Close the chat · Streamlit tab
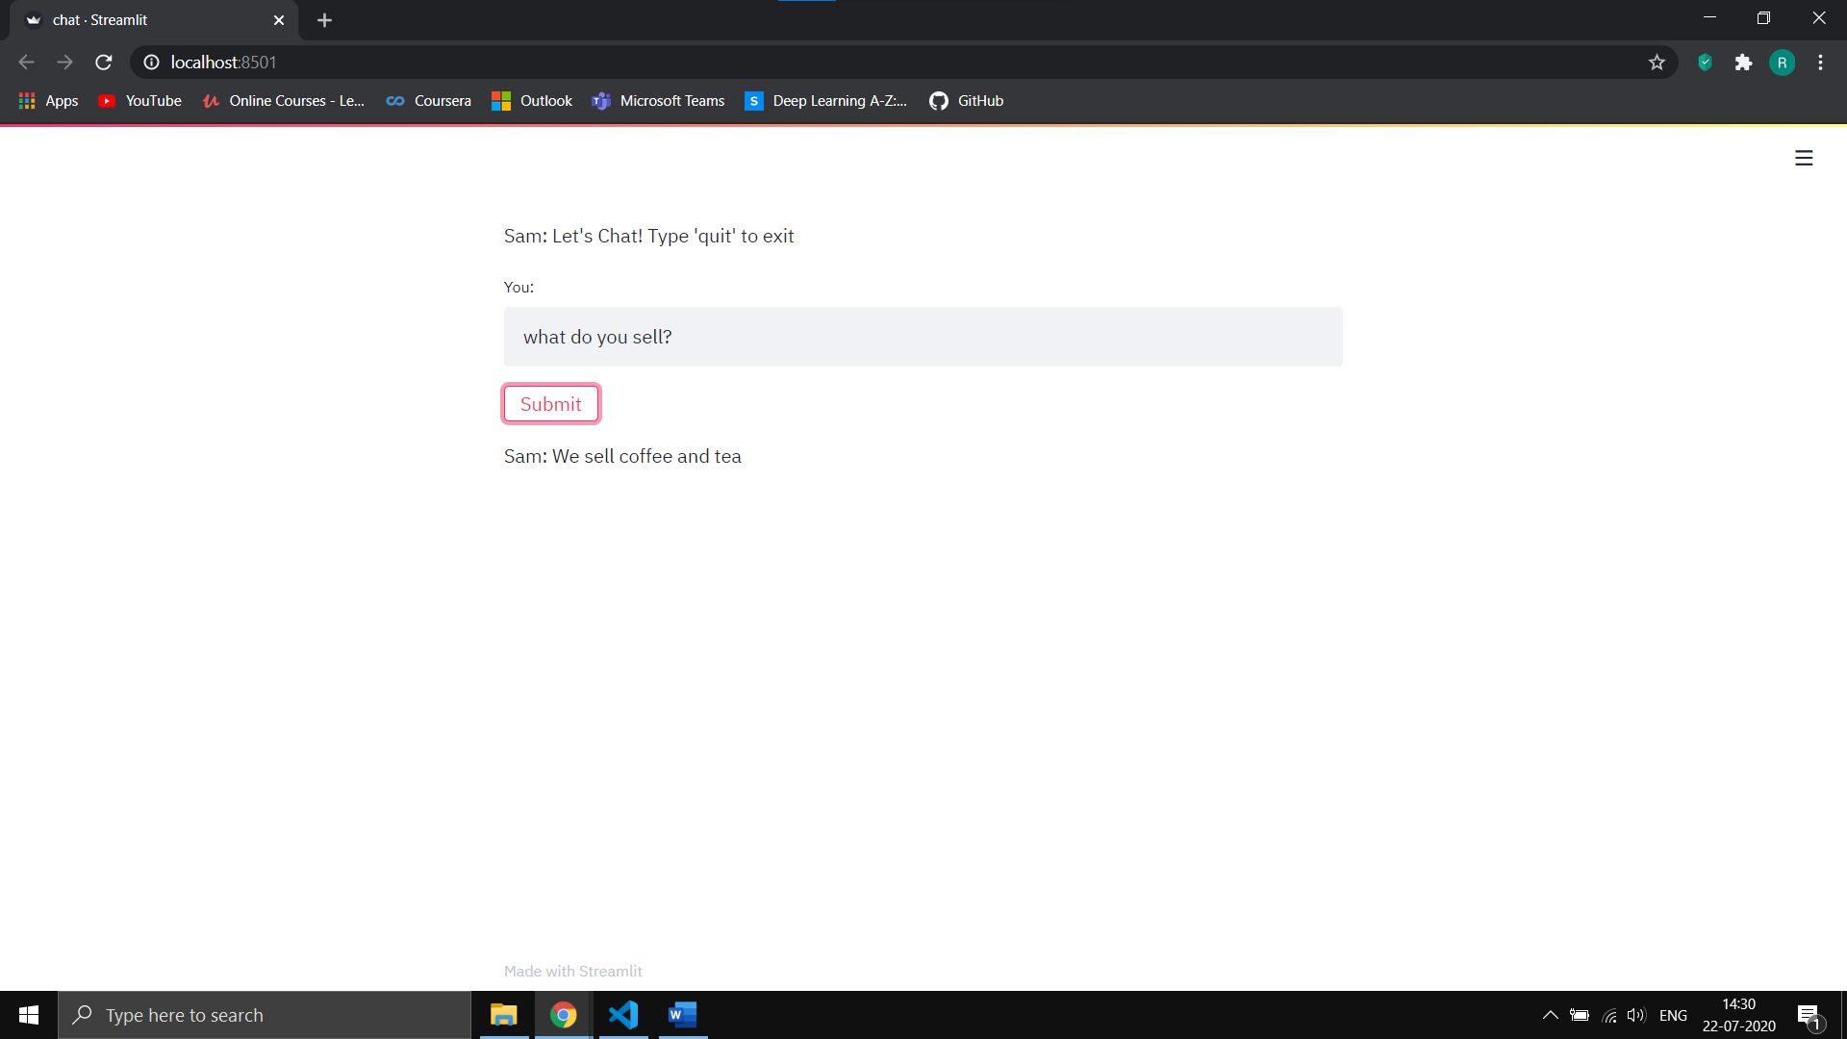The width and height of the screenshot is (1847, 1039). pos(279,20)
